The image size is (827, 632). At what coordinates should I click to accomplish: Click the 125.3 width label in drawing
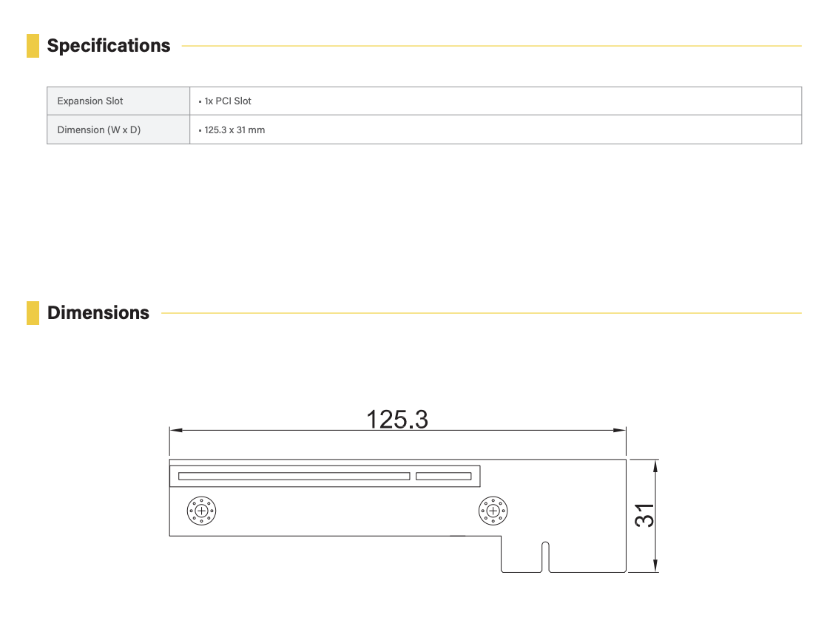point(397,420)
